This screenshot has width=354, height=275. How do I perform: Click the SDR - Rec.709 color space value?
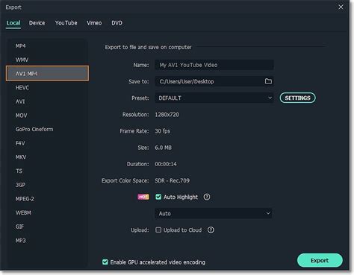172,180
